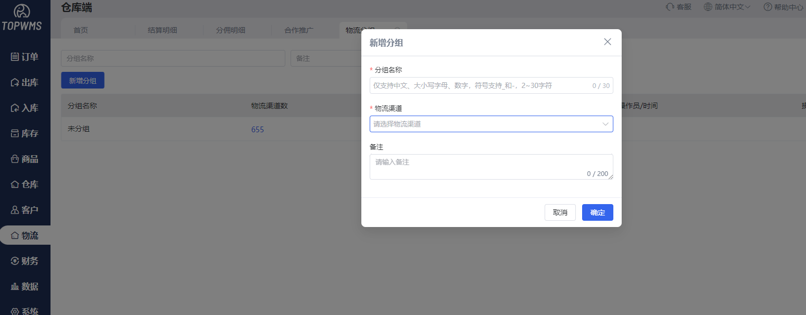Viewport: 806px width, 315px height.
Task: Open the 仓库 sidebar menu
Action: (x=24, y=184)
